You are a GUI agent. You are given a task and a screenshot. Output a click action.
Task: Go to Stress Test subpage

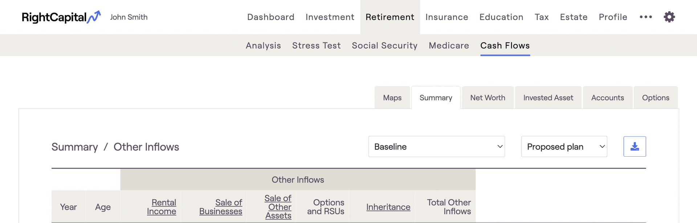click(x=316, y=46)
